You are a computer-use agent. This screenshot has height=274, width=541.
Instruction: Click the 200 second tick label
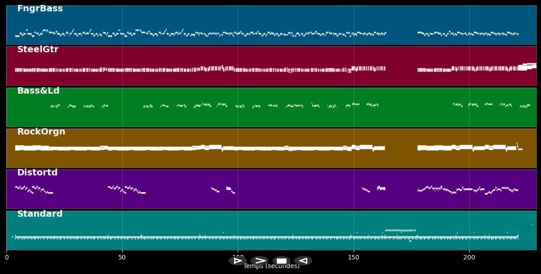tap(469, 258)
